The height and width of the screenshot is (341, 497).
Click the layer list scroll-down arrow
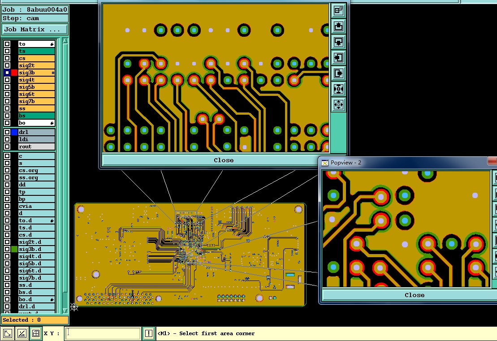(65, 311)
